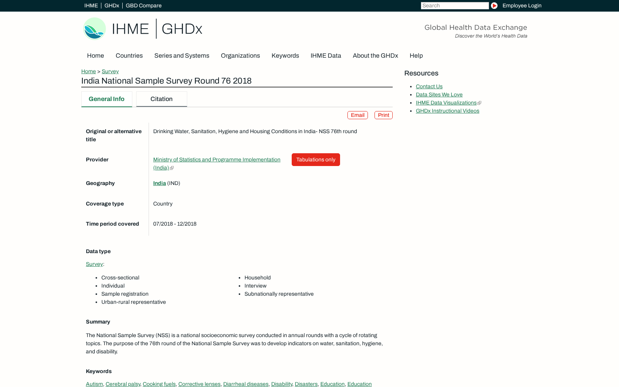Open GHDx Instructional Videos link
Image resolution: width=619 pixels, height=387 pixels.
(x=448, y=111)
